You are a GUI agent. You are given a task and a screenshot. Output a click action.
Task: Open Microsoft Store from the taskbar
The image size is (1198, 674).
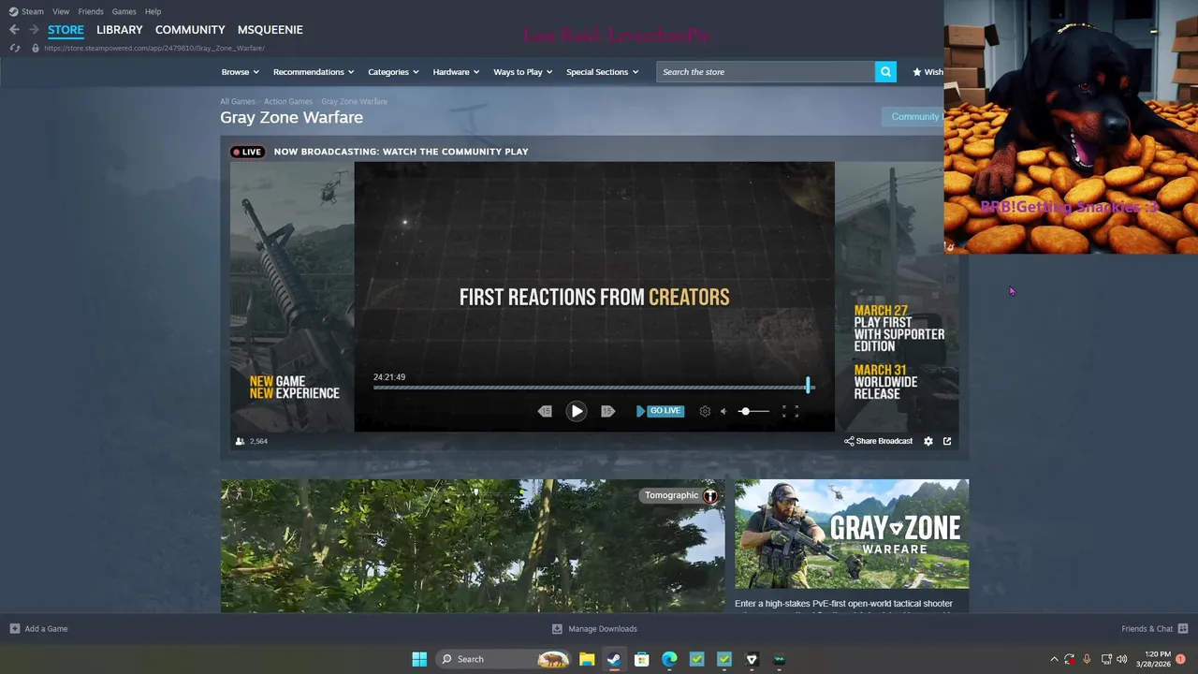(642, 659)
